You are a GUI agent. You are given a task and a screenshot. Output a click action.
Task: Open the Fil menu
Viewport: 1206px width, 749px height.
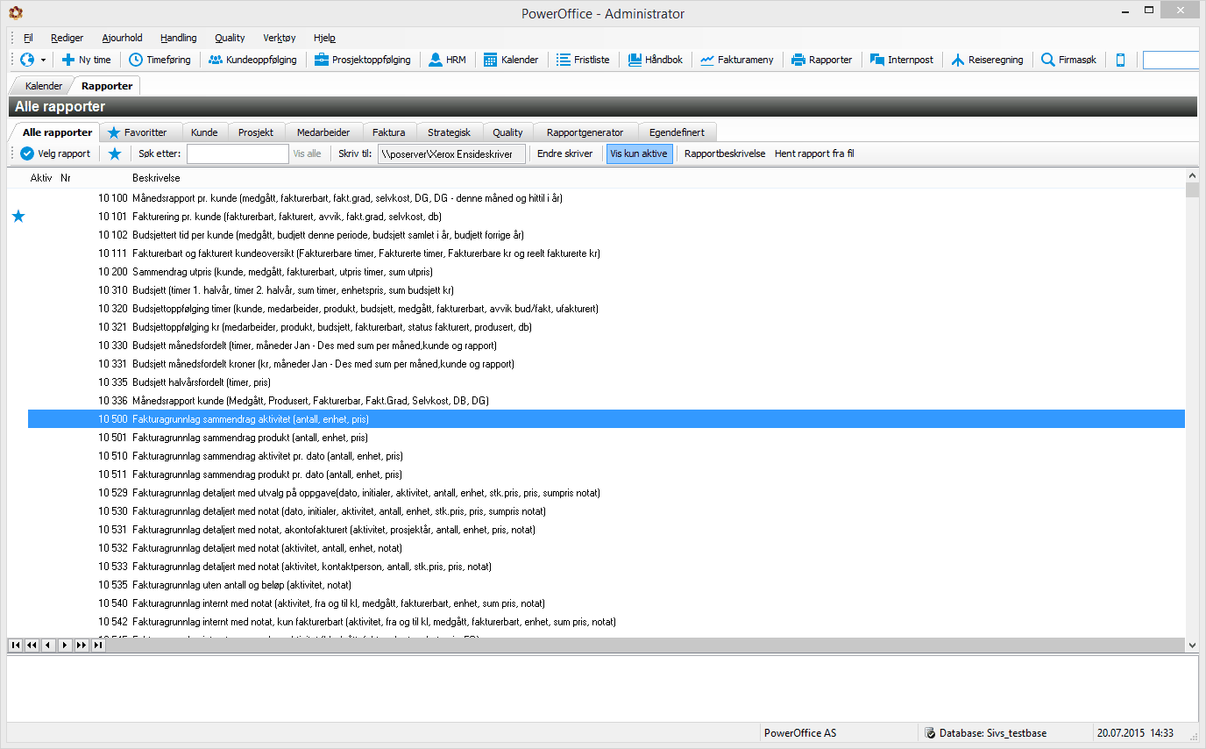click(x=28, y=38)
